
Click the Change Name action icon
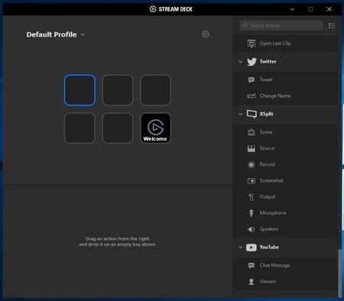coord(252,96)
